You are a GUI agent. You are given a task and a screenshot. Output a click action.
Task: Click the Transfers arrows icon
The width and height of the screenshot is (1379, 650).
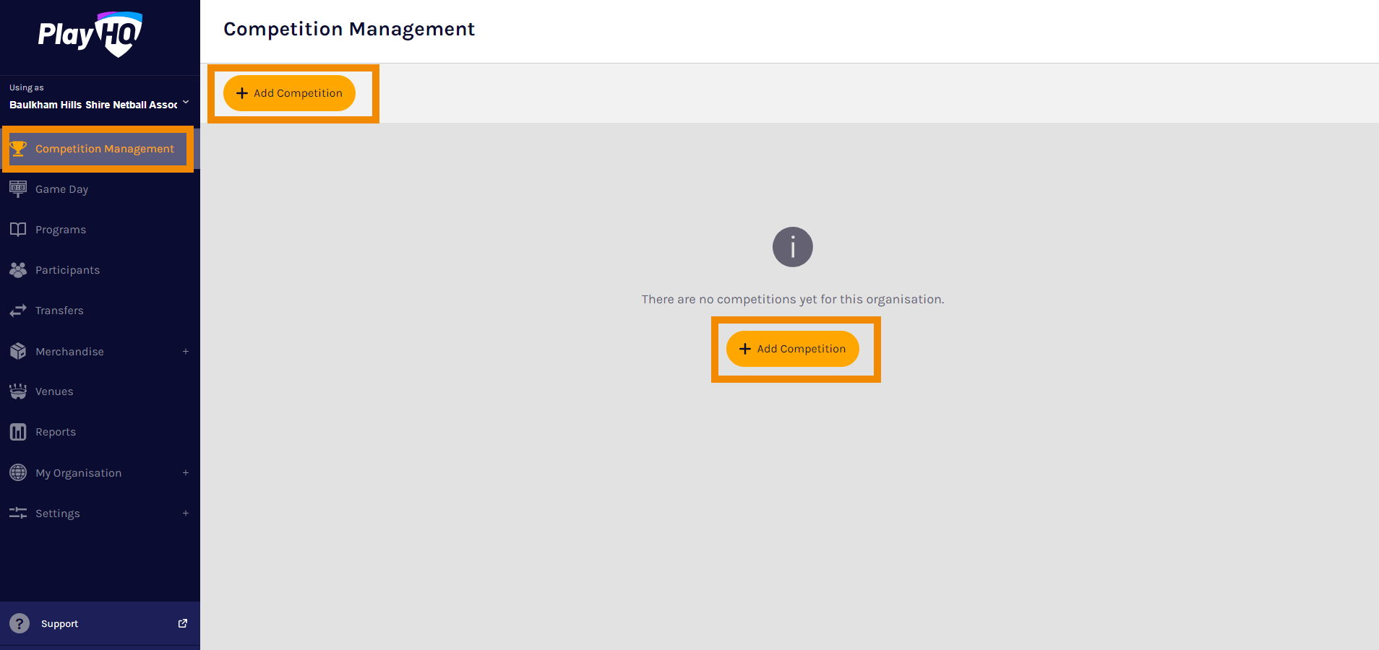(x=18, y=311)
